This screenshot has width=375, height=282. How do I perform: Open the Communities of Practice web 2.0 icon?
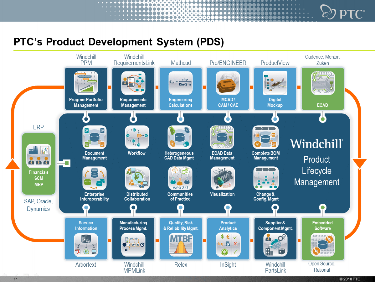click(180, 178)
